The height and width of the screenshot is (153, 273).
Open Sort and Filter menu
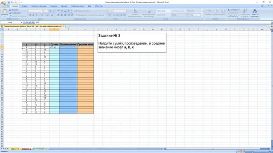click(x=245, y=13)
